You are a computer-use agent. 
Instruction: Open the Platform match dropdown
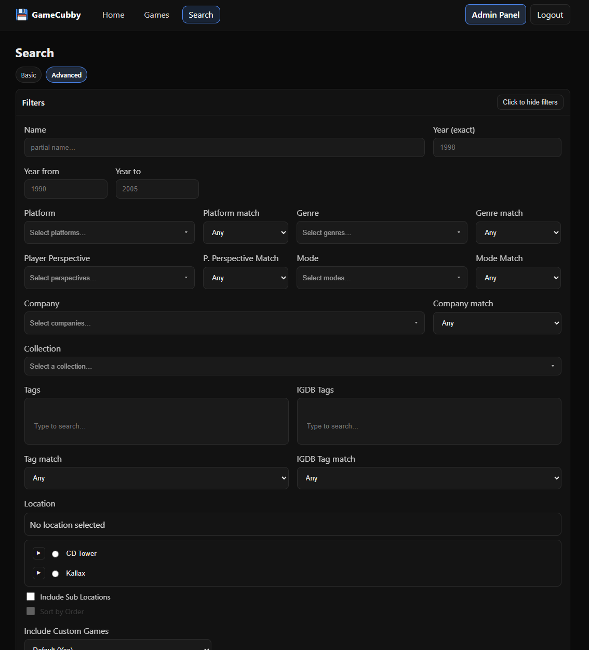(x=246, y=232)
